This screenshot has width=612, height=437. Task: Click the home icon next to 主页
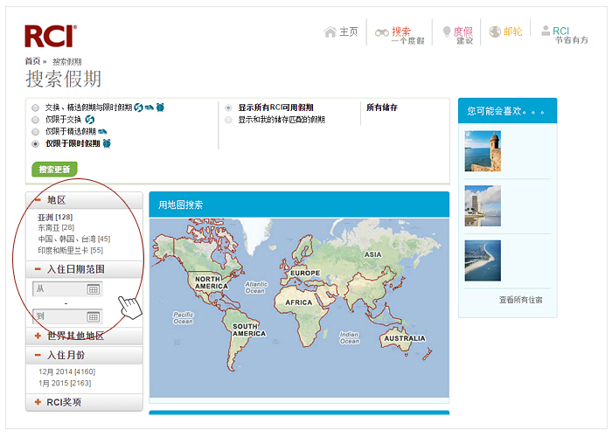point(330,31)
